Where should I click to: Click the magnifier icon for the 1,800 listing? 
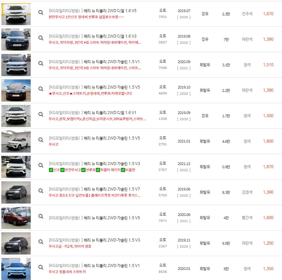pos(41,140)
